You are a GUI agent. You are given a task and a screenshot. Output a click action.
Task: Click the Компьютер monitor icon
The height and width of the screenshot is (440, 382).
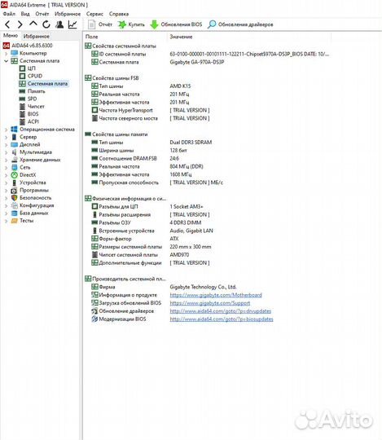pyautogui.click(x=15, y=53)
